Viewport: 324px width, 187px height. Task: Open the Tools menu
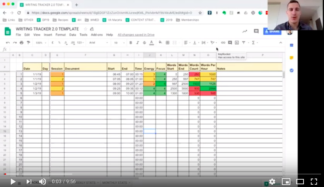pyautogui.click(x=84, y=35)
